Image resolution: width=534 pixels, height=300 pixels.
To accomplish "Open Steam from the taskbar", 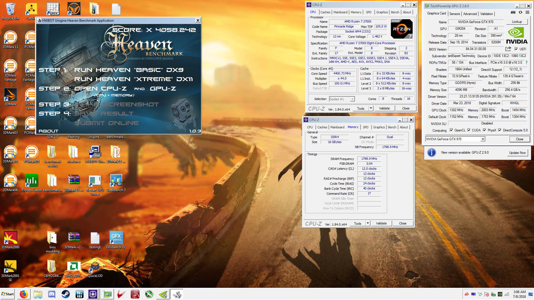I will pos(65,294).
